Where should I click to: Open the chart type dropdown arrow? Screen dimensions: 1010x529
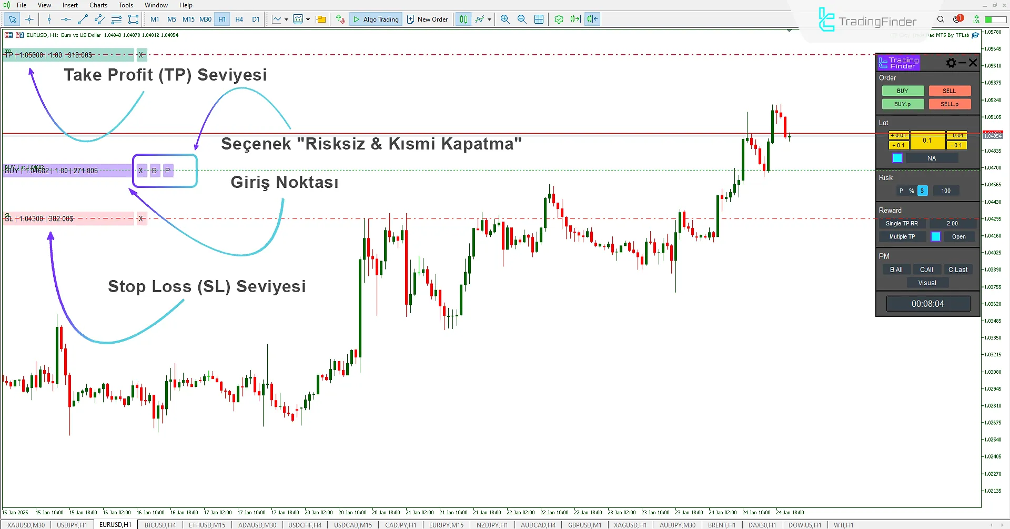coord(286,19)
